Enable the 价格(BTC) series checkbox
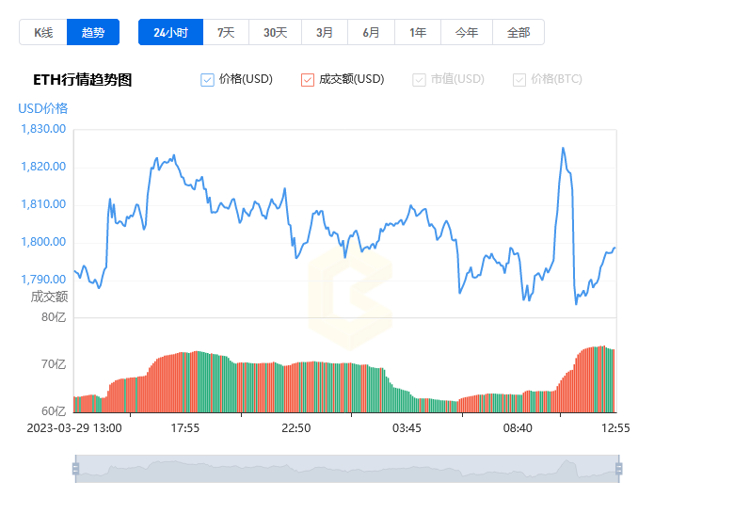This screenshot has height=530, width=734. tap(519, 80)
